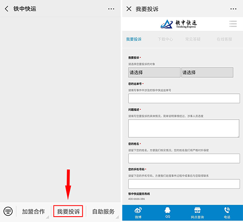Open 自助服务 menu
243x222 pixels.
(x=104, y=211)
